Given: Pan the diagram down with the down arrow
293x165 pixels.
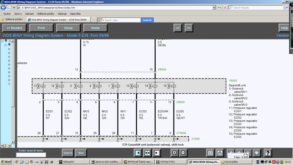Looking at the screenshot, I should click(257, 153).
